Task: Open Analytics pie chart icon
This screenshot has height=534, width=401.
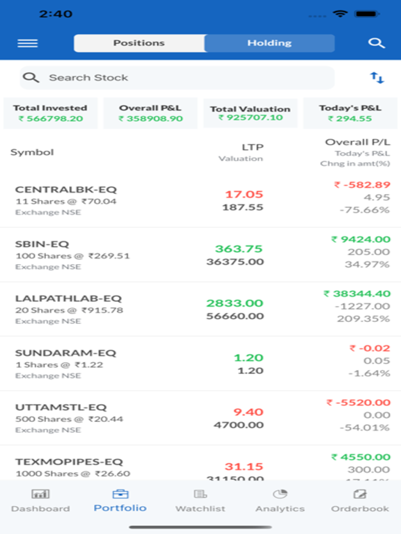Action: [x=280, y=494]
